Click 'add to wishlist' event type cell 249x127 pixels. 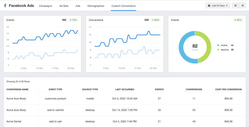[x=55, y=110]
